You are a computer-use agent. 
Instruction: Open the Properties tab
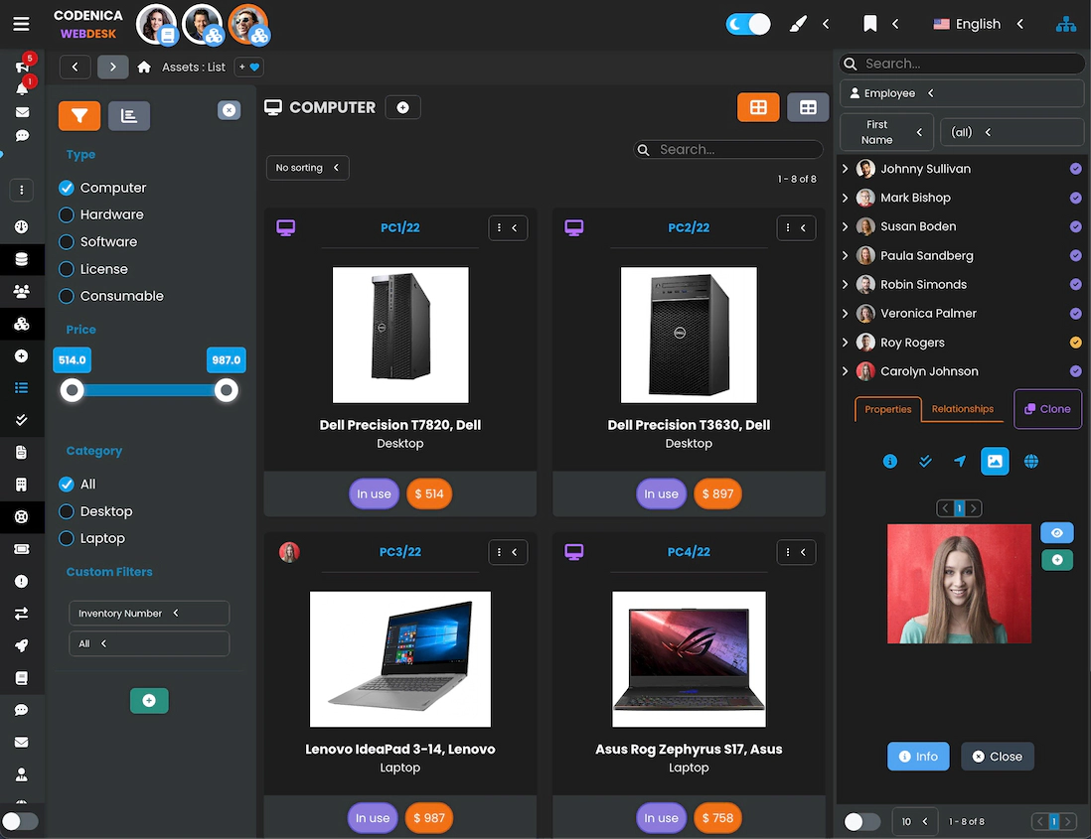[x=887, y=409]
